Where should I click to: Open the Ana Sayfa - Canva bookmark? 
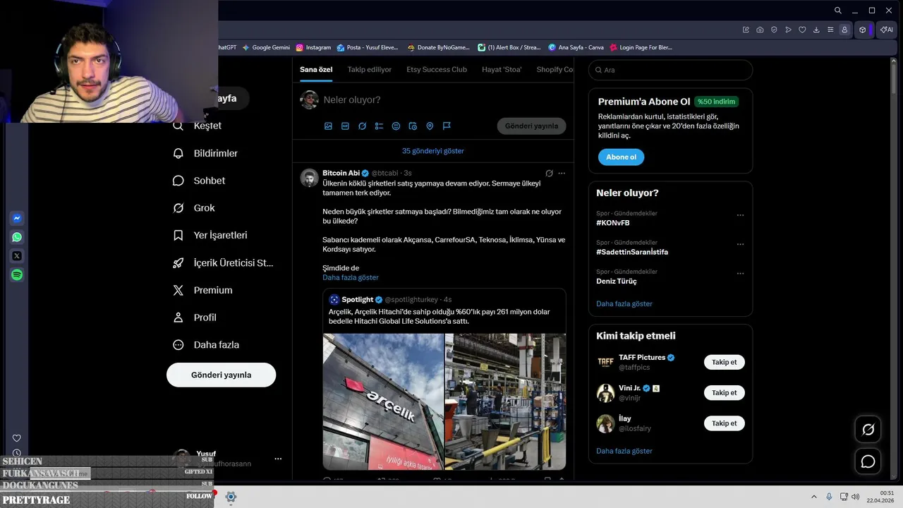(x=576, y=47)
